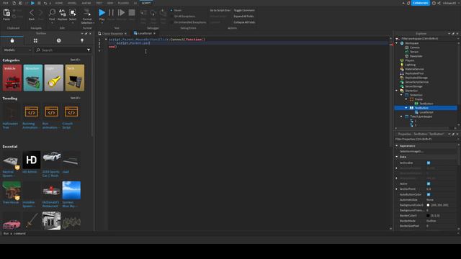Click Expand All Folds action
The width and height of the screenshot is (461, 259).
243,17
